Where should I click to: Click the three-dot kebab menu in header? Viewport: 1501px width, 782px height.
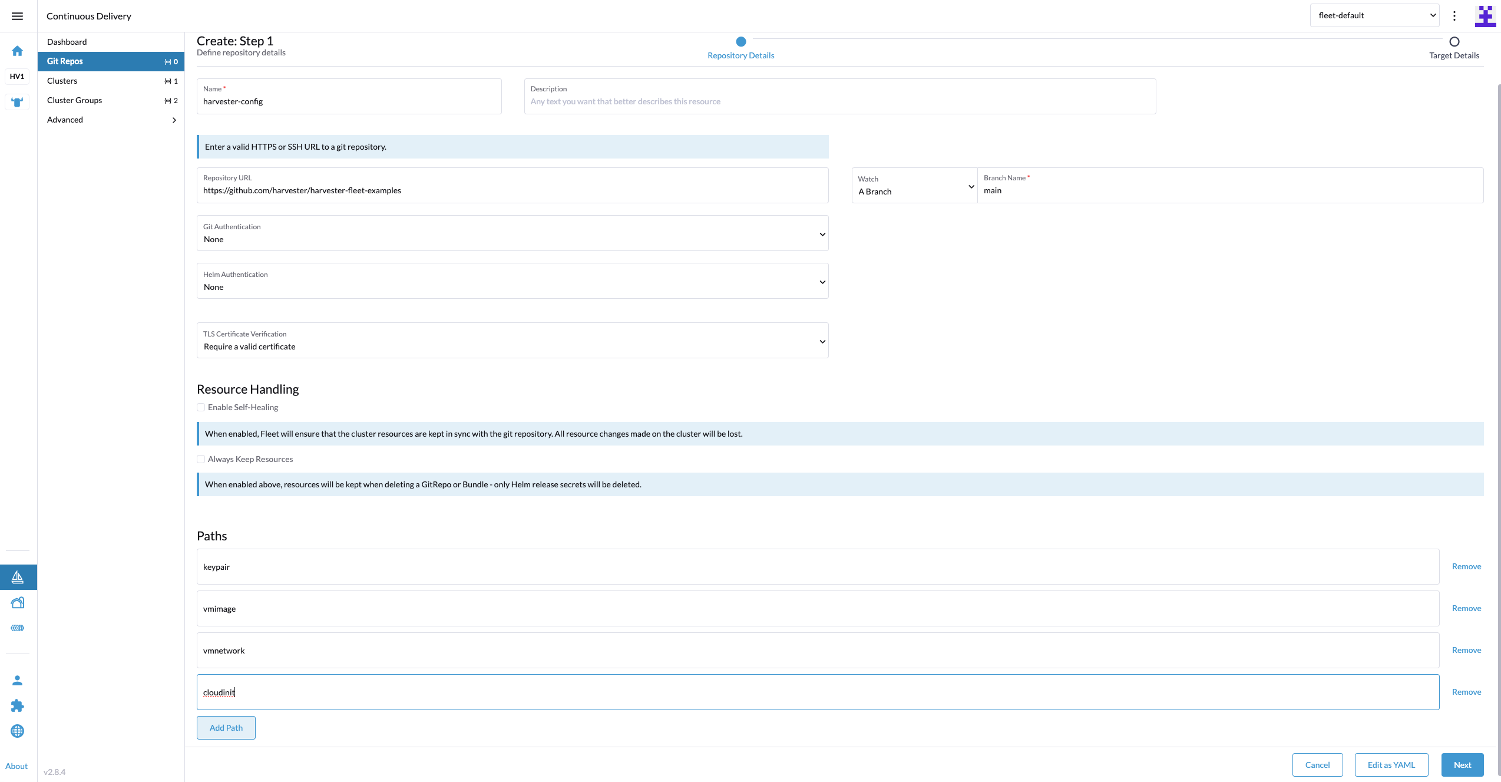click(x=1454, y=15)
